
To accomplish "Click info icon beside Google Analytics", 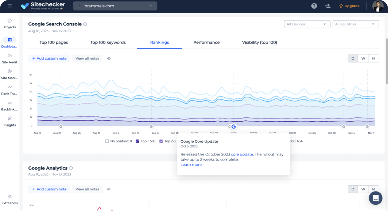I will [x=71, y=168].
